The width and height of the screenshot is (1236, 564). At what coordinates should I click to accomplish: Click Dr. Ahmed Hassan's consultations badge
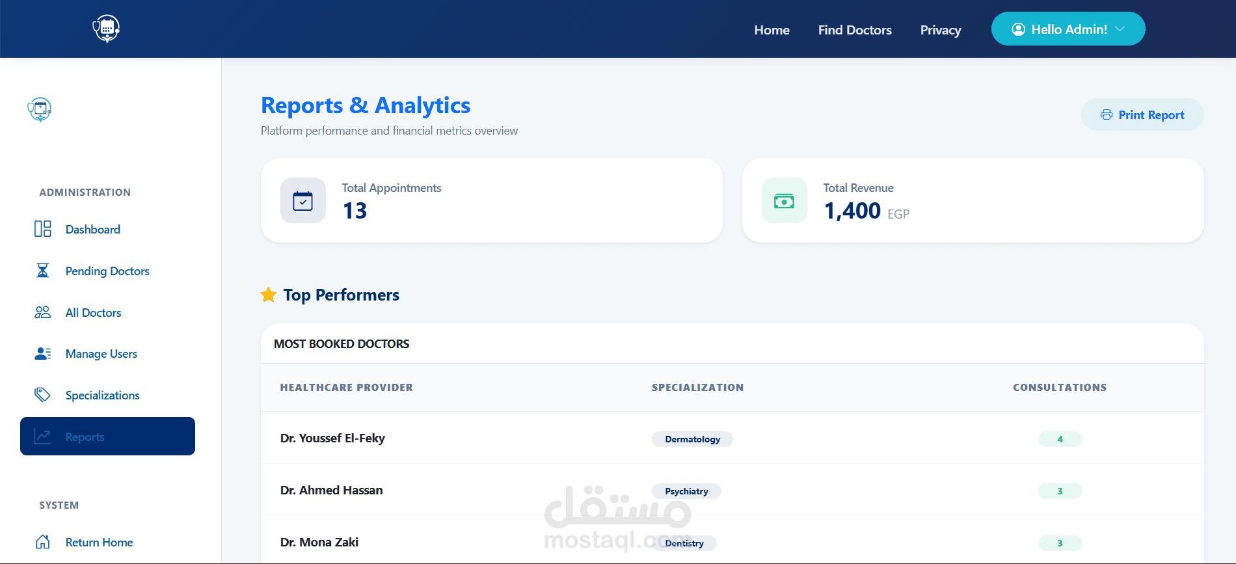click(1060, 491)
